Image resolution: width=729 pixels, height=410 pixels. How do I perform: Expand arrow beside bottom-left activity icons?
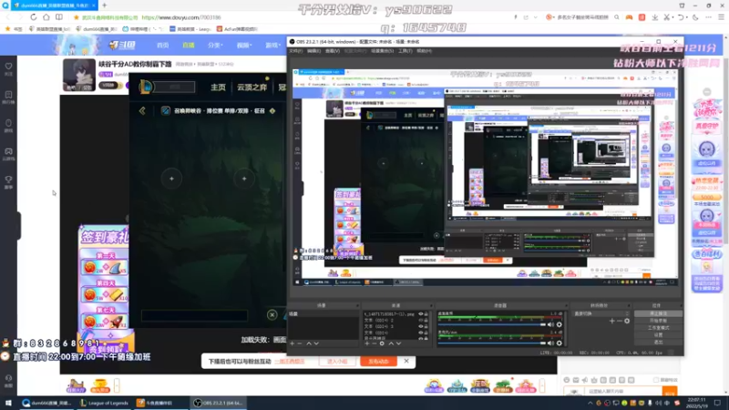[117, 385]
